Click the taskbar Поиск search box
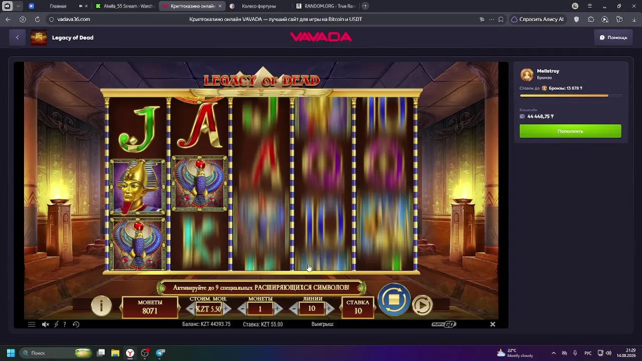The image size is (642, 361). point(56,353)
